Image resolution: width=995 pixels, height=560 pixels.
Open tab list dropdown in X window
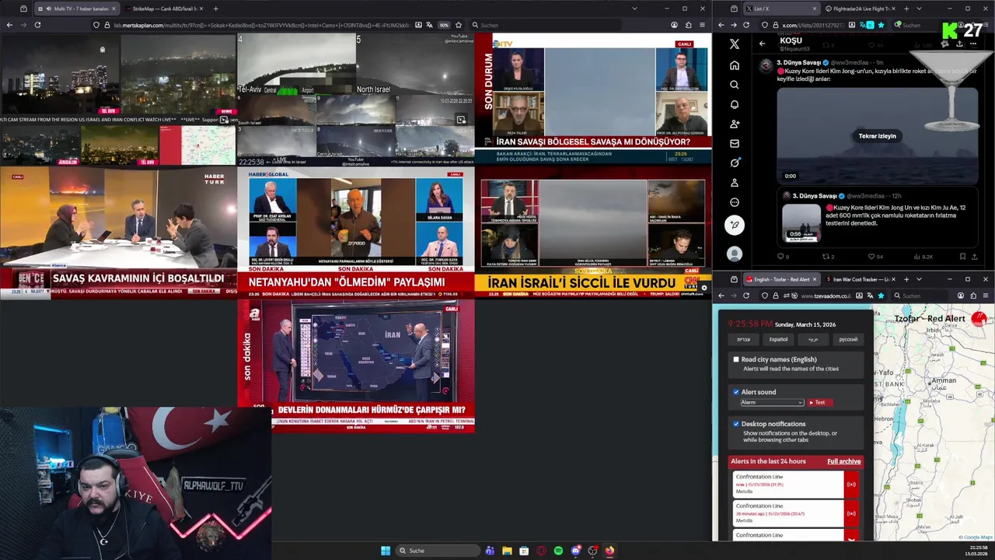(919, 9)
